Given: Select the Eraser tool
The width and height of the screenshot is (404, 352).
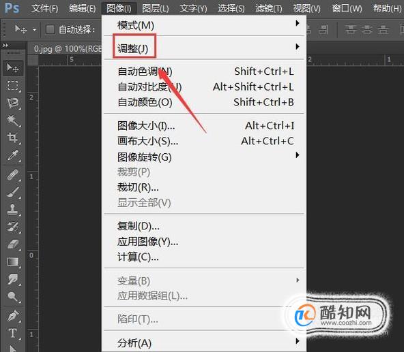Looking at the screenshot, I should coord(13,244).
